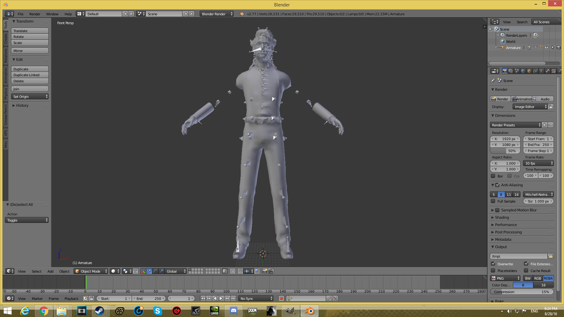Open the Object Mode dropdown
Image resolution: width=564 pixels, height=317 pixels.
pyautogui.click(x=91, y=271)
